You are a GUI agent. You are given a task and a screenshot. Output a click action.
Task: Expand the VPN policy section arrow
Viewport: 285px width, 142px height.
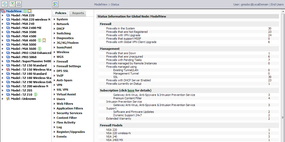pos(55,85)
